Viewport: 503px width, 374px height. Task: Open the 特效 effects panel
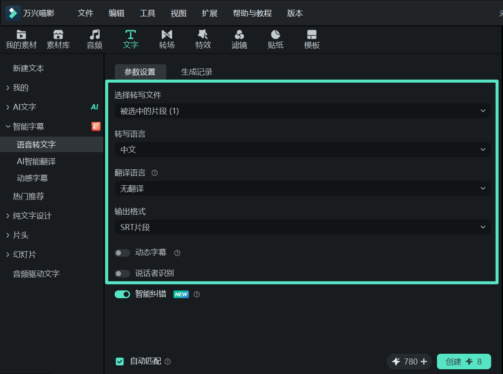[x=203, y=39]
